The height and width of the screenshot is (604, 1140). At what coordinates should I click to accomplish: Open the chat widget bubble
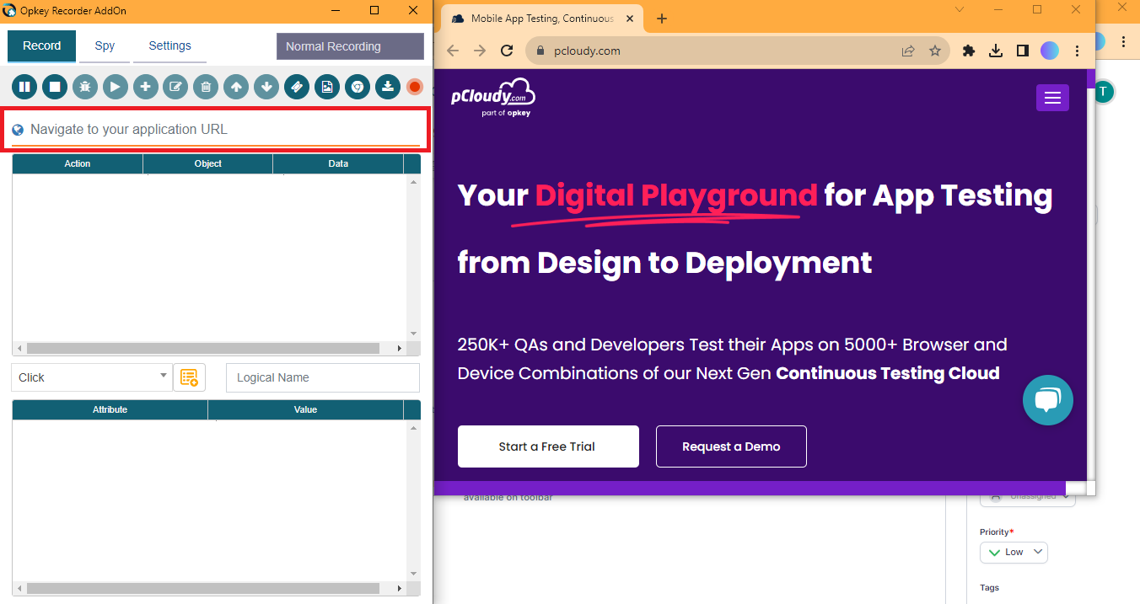pos(1048,400)
